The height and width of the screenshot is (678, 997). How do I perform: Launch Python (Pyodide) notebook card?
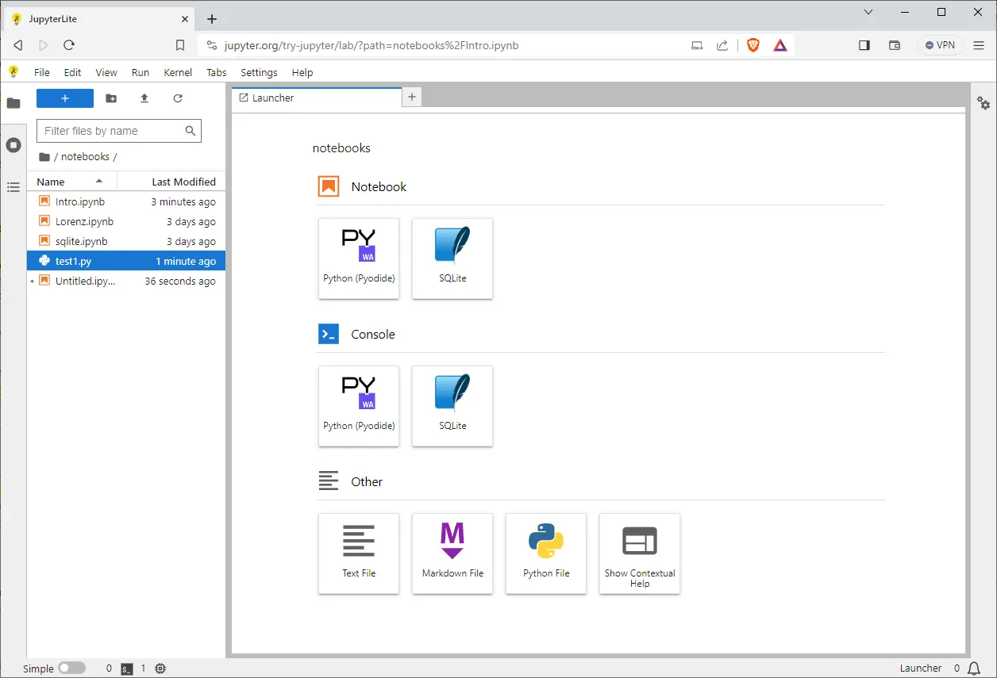(x=359, y=259)
